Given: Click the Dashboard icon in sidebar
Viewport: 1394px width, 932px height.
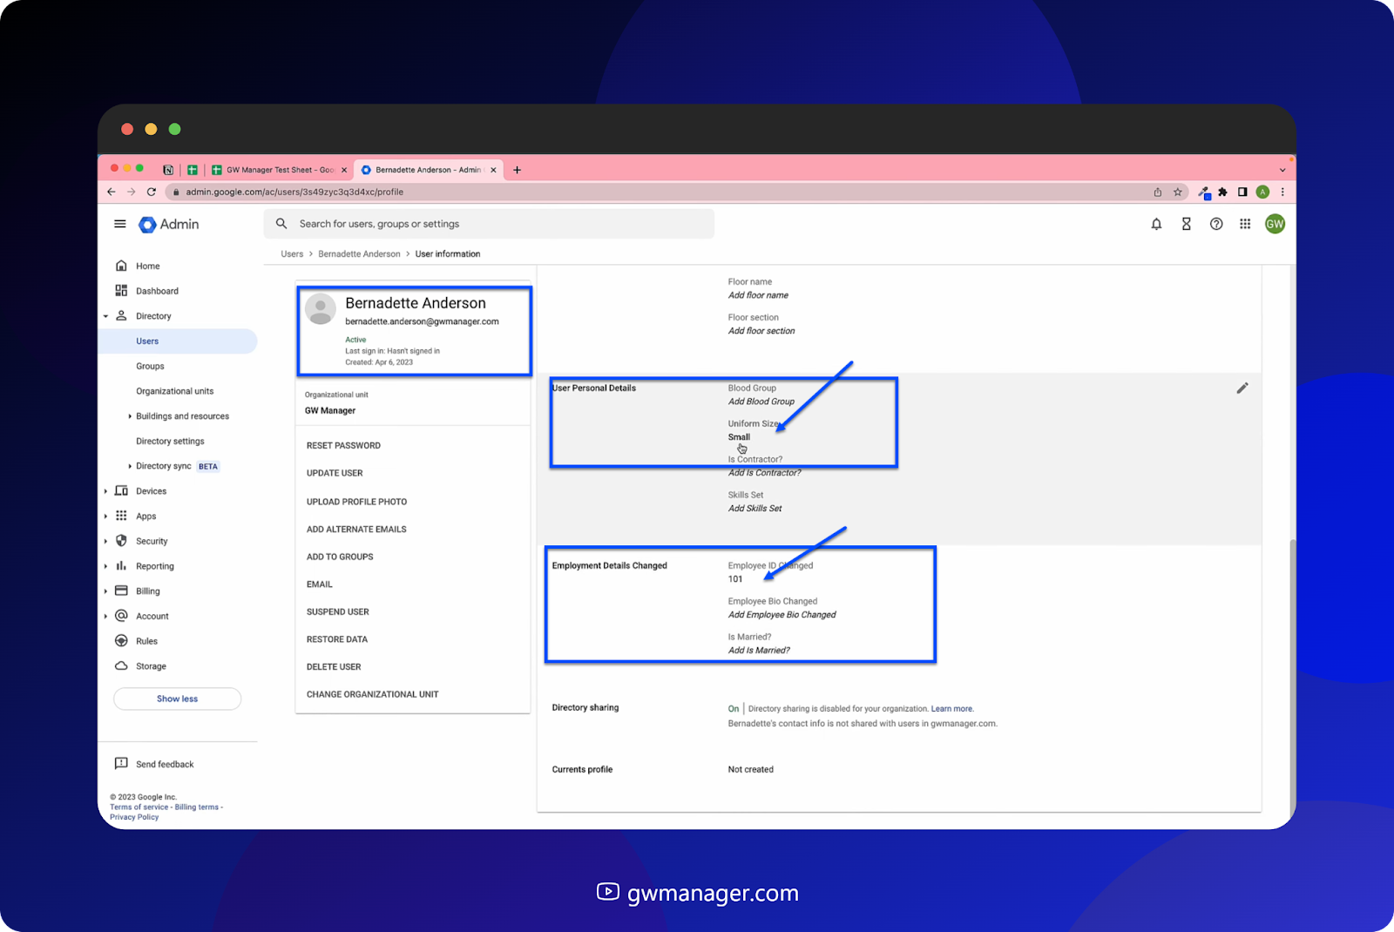Looking at the screenshot, I should [x=121, y=291].
